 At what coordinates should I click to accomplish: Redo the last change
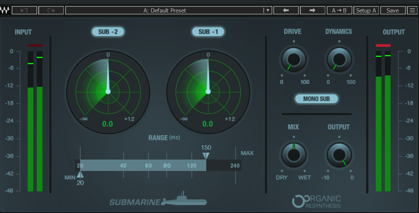point(51,11)
